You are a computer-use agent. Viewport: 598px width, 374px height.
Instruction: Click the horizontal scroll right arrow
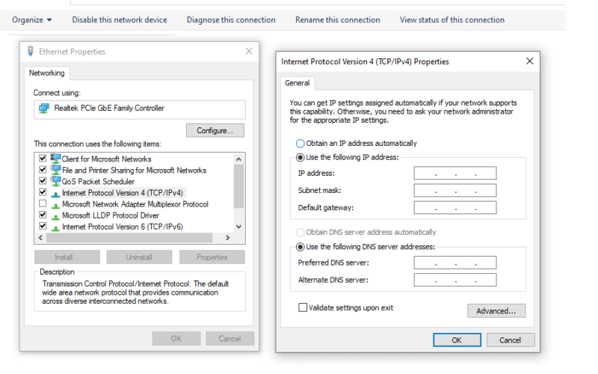point(228,238)
